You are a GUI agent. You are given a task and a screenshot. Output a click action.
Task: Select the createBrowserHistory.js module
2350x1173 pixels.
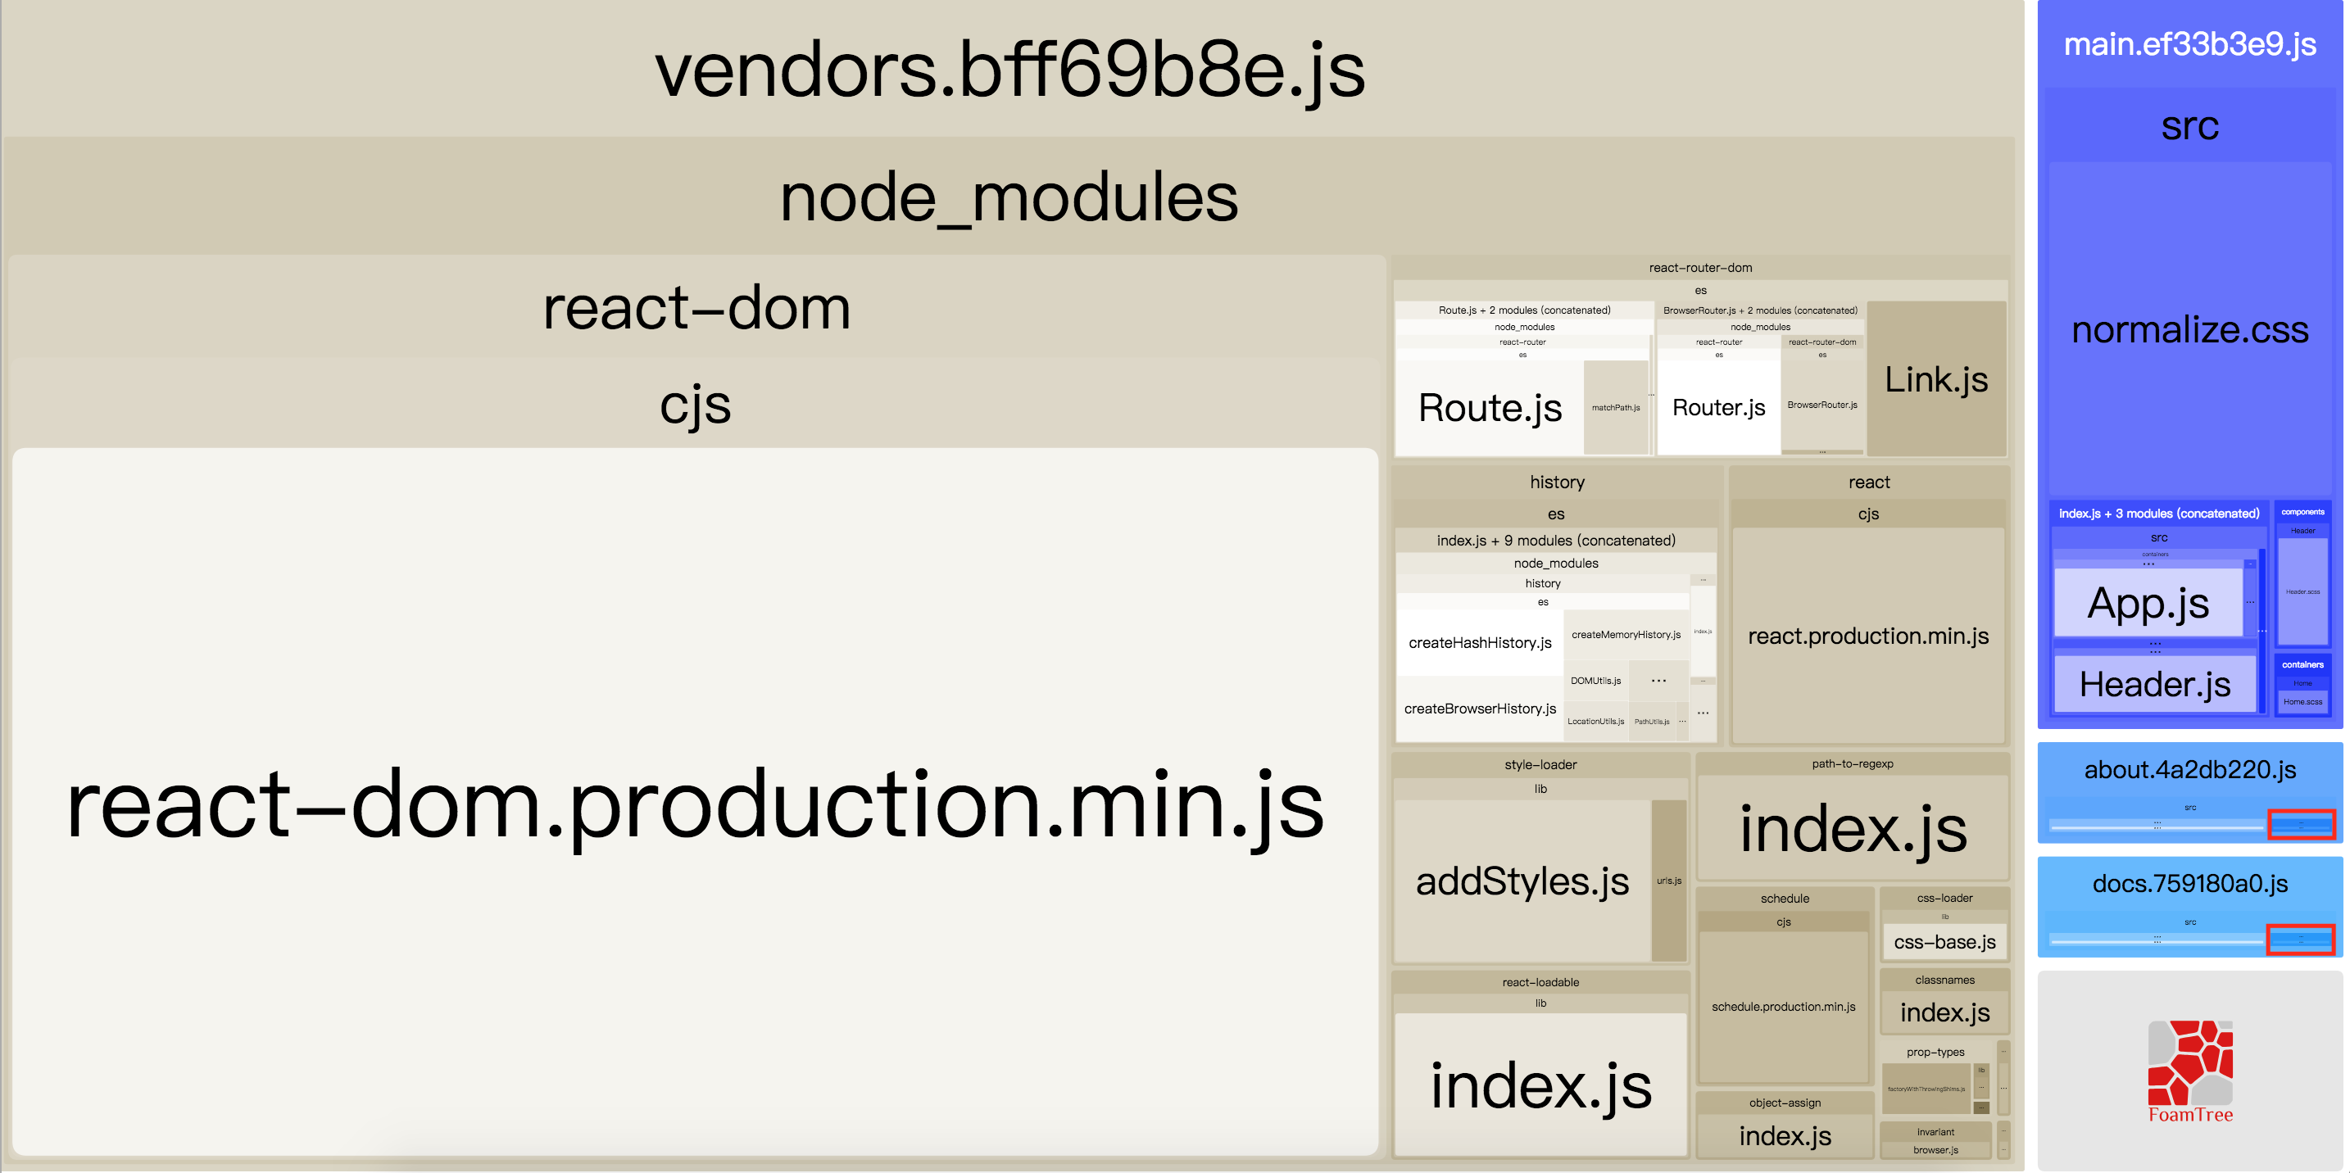coord(1480,708)
